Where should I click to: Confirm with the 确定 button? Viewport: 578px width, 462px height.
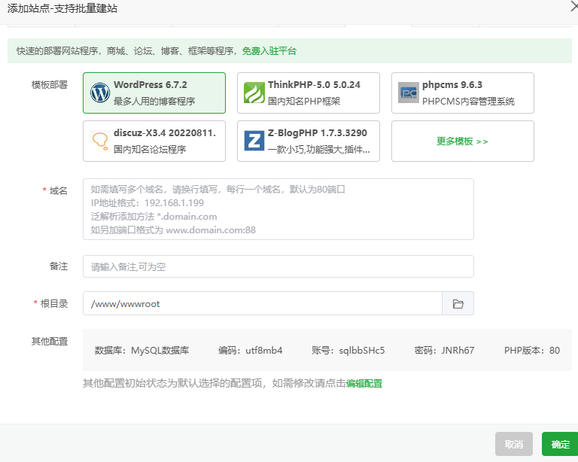[x=560, y=445]
